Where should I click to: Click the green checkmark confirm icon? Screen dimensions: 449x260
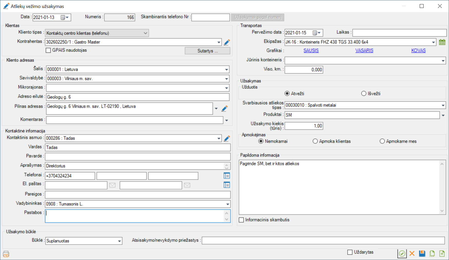(x=402, y=254)
